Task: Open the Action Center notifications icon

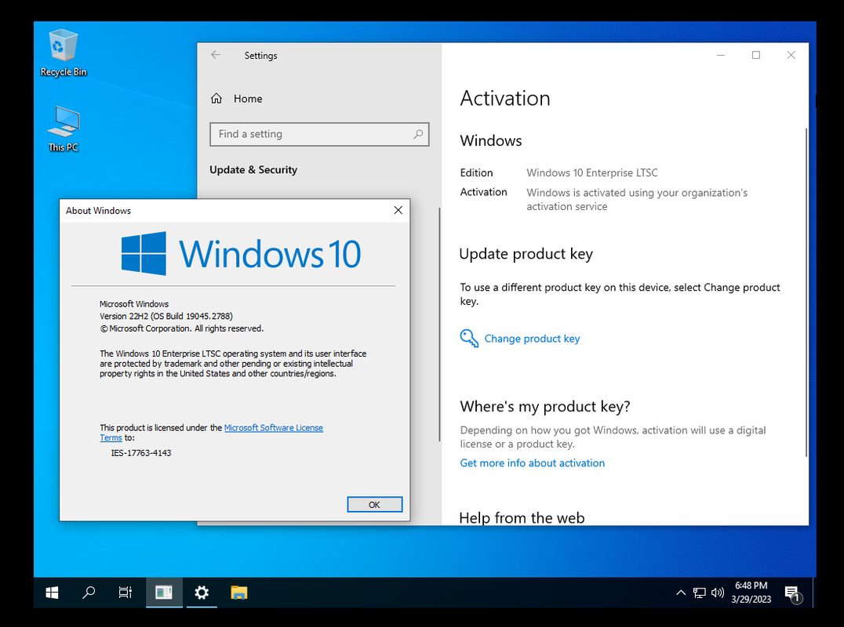Action: pos(792,593)
